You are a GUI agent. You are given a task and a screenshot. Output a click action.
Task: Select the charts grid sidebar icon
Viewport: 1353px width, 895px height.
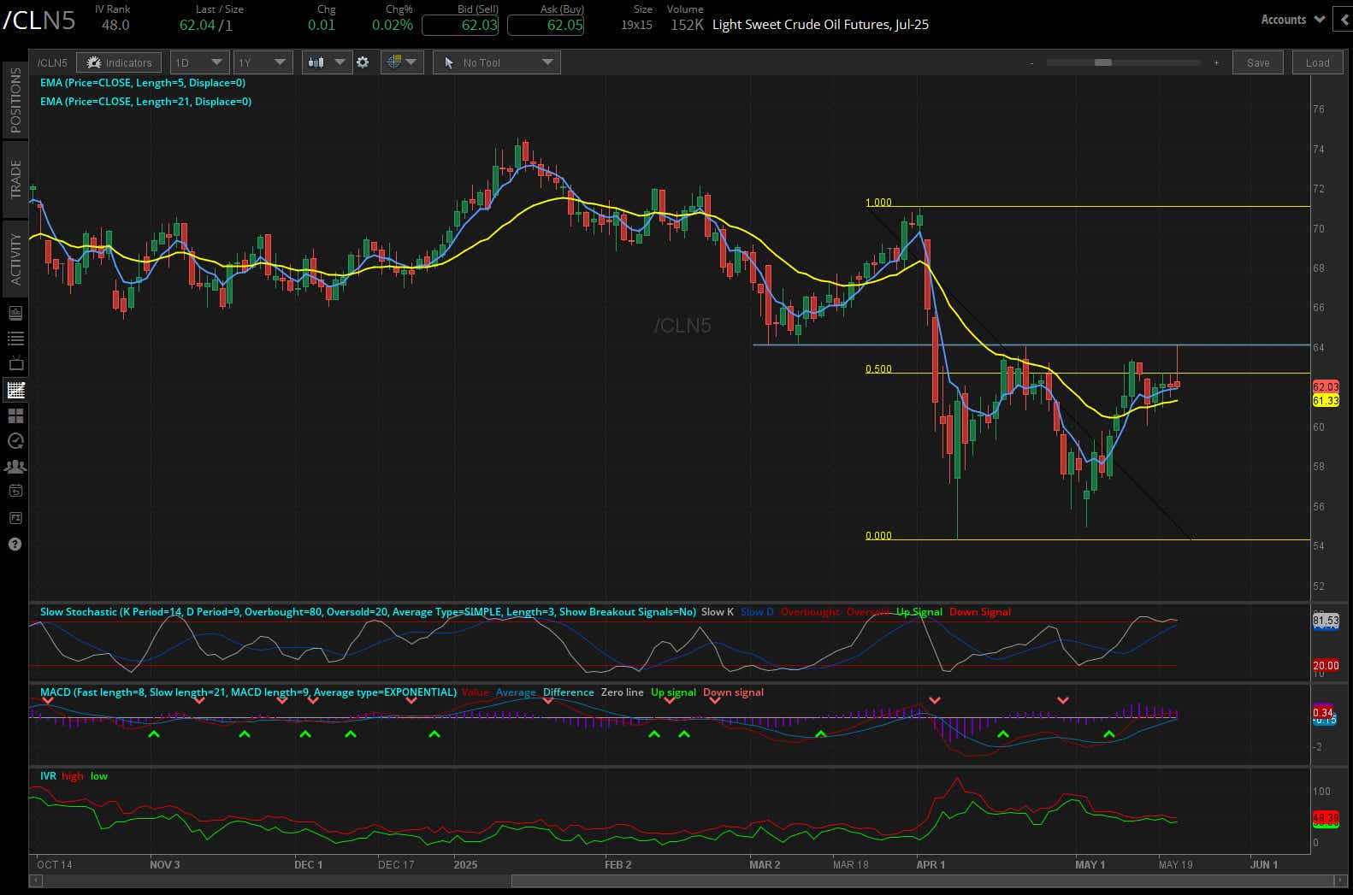pyautogui.click(x=15, y=390)
